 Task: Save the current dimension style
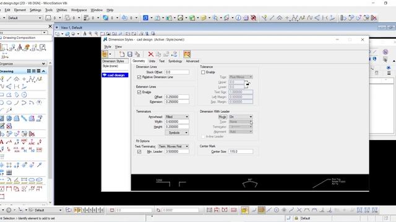pyautogui.click(x=130, y=54)
